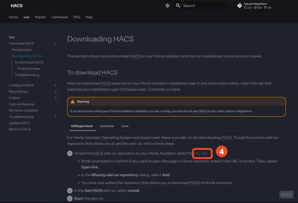Click the numbered step 4 badge

coord(221,152)
